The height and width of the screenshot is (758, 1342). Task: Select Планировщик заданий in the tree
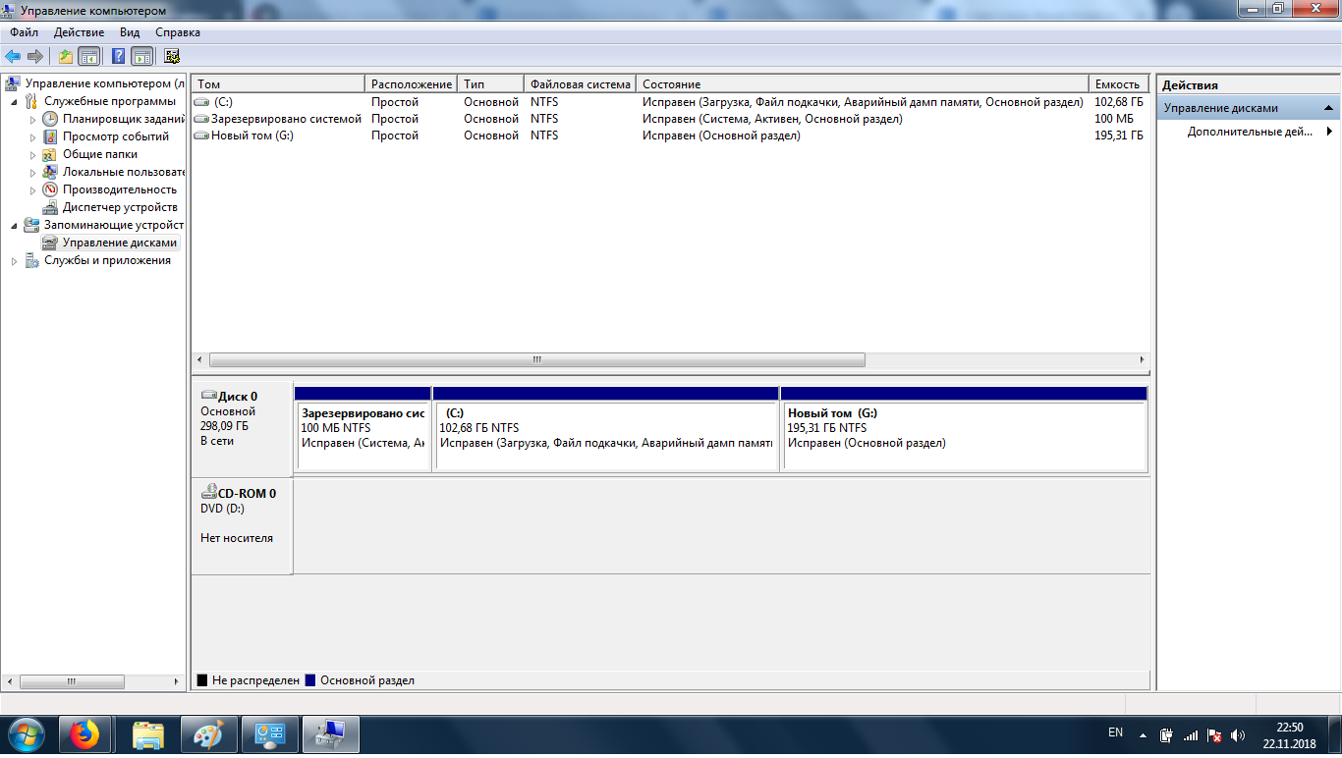point(117,119)
